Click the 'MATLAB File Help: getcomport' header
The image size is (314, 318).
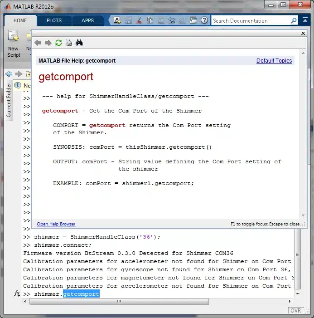77,61
